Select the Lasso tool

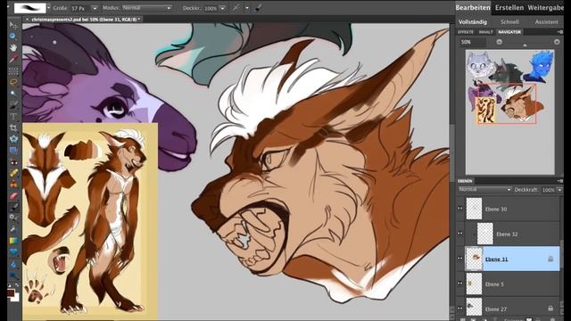[13, 82]
